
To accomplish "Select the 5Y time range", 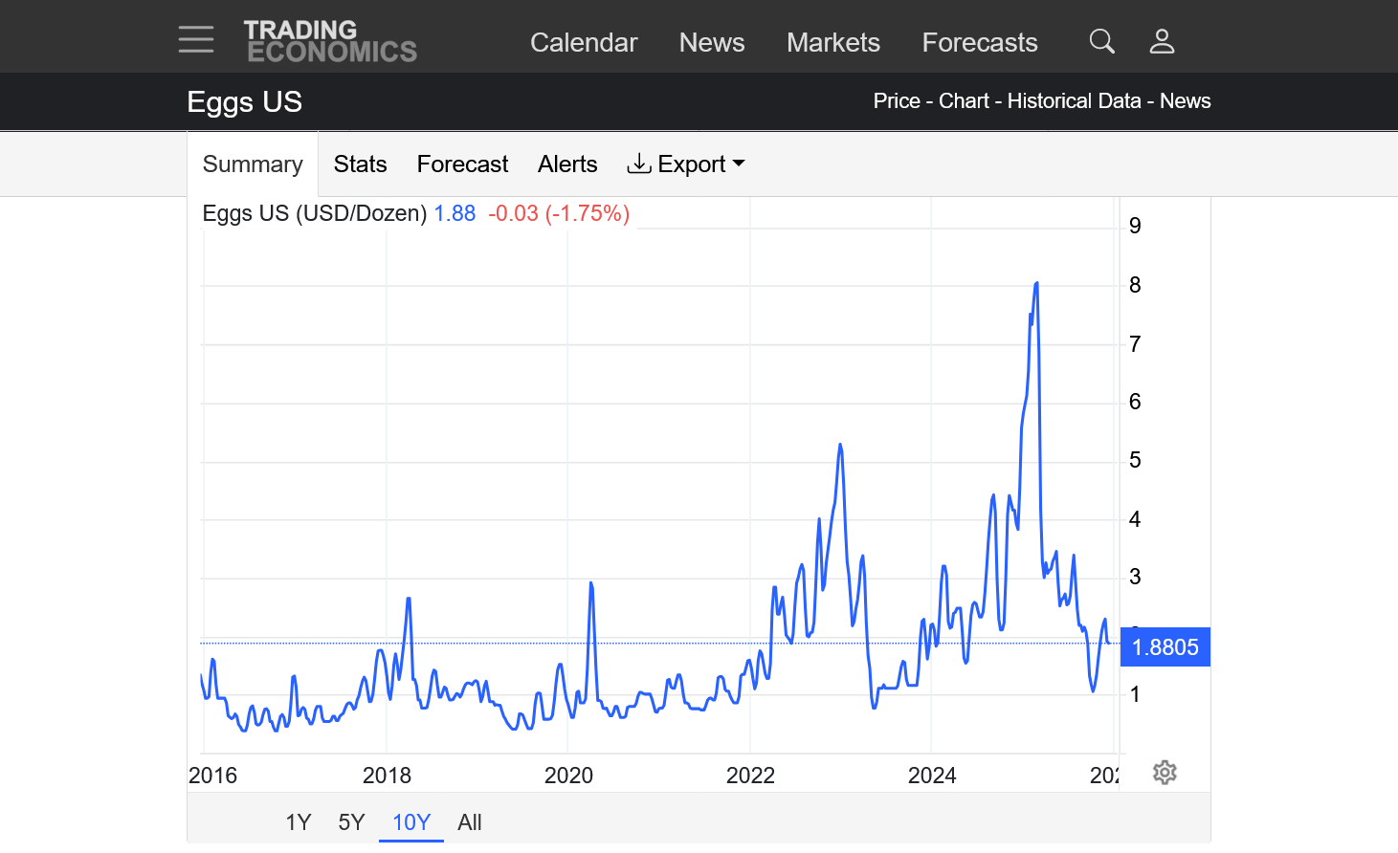I will tap(351, 822).
